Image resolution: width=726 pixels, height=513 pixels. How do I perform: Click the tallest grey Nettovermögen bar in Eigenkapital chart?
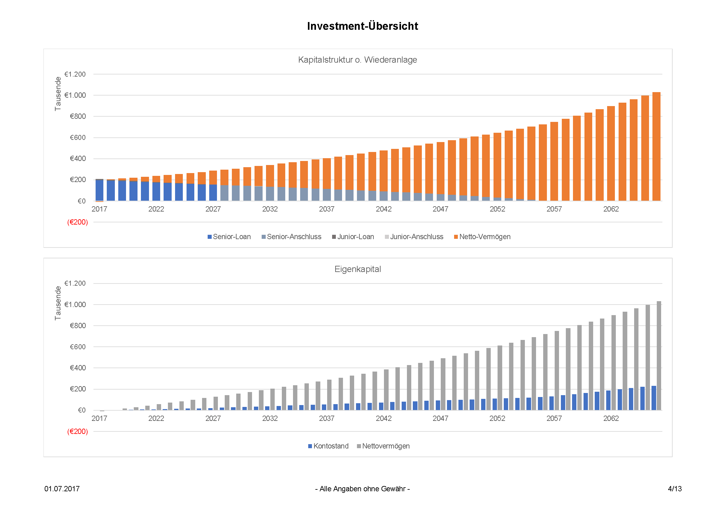pyautogui.click(x=659, y=356)
